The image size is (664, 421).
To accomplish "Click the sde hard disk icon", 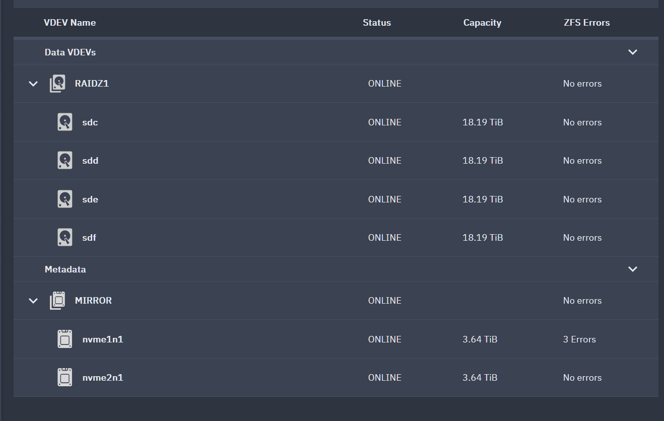I will pos(65,199).
